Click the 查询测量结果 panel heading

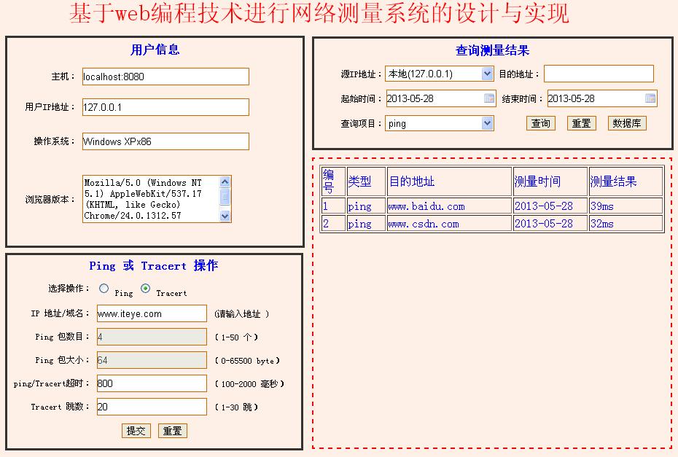click(x=493, y=50)
